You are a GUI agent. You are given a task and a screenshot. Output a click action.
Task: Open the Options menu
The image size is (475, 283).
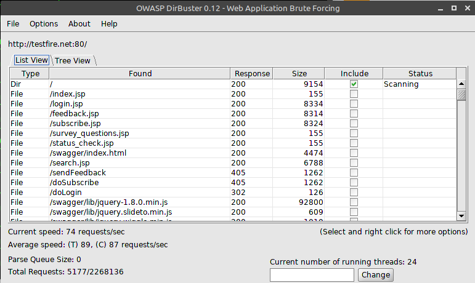click(44, 23)
